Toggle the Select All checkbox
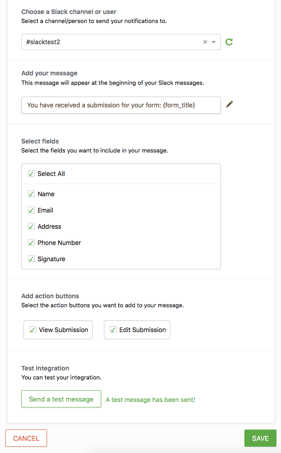Image resolution: width=281 pixels, height=453 pixels. (32, 174)
